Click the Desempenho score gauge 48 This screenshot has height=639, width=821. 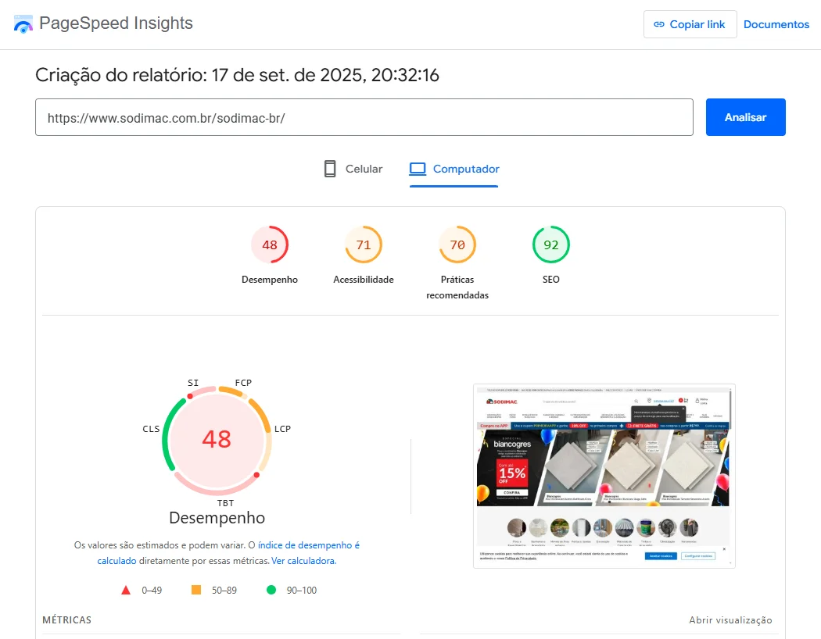(270, 245)
